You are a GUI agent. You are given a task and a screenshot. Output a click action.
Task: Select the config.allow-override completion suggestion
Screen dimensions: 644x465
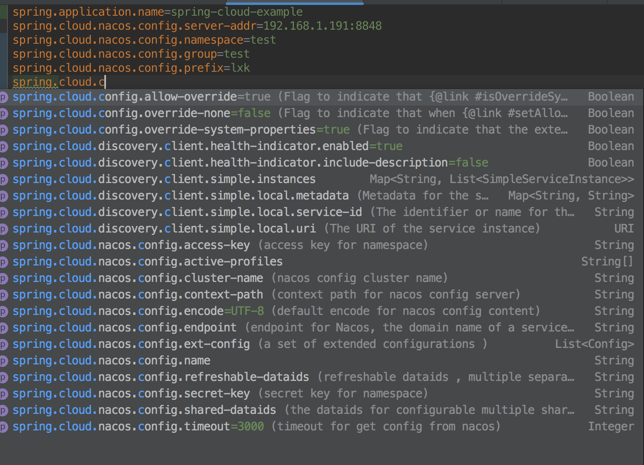click(322, 97)
